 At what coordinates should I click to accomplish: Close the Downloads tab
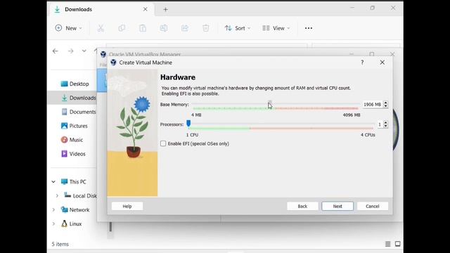point(146,9)
